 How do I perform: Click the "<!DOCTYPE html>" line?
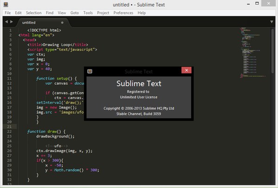click(x=44, y=30)
